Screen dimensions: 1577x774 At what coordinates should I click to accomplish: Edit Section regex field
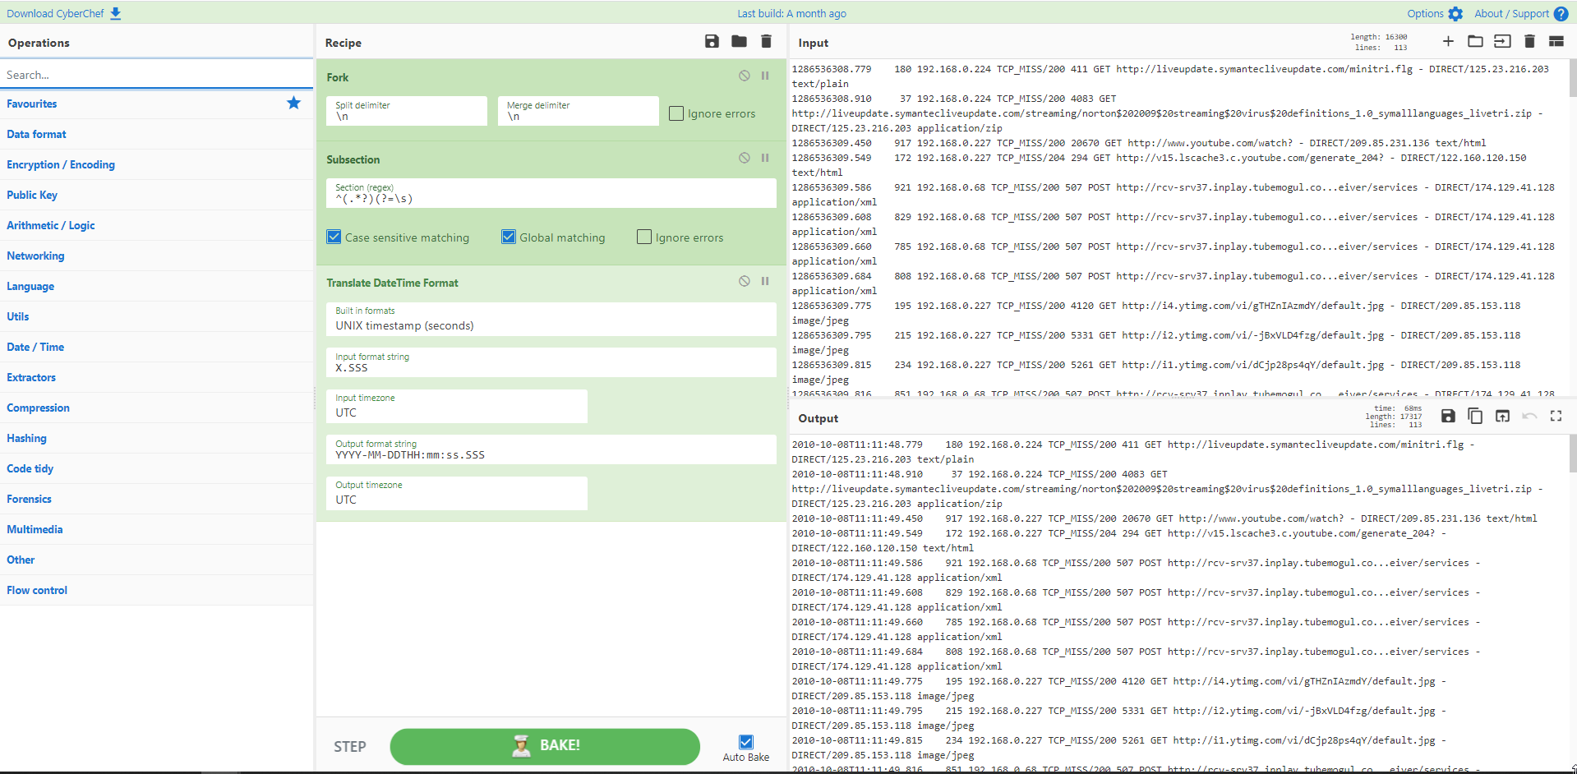pyautogui.click(x=551, y=193)
